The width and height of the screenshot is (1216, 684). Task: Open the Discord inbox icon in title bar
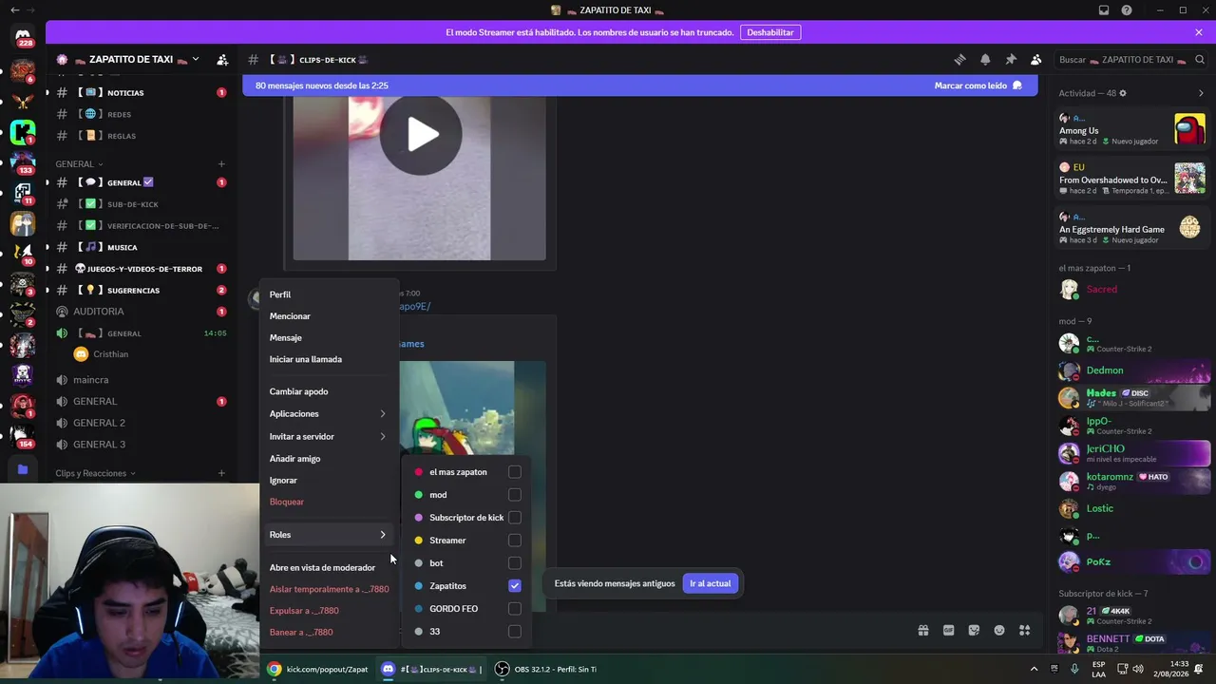(x=1104, y=10)
